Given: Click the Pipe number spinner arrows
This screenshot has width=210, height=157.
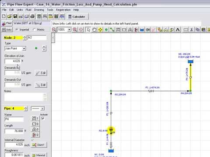Looking at the screenshot, I should (x=26, y=109).
